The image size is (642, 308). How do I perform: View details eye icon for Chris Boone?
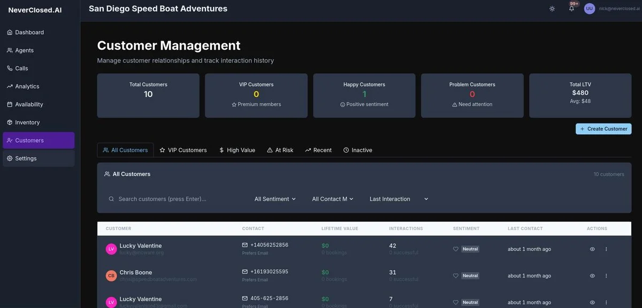[x=592, y=276]
